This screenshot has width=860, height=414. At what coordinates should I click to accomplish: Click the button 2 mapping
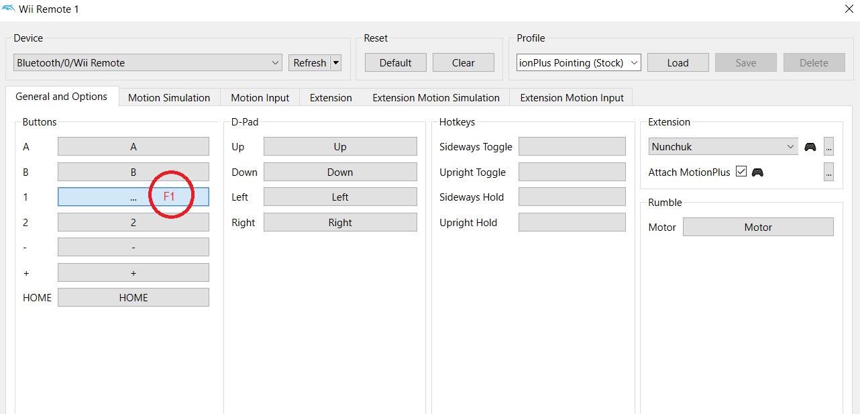133,222
